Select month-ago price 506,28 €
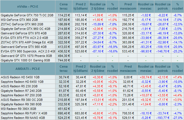Screen dimensions: 184x120 [x=128, y=47]
